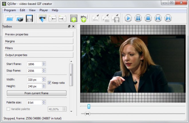Decrease Height value with down arrow

click(44, 87)
